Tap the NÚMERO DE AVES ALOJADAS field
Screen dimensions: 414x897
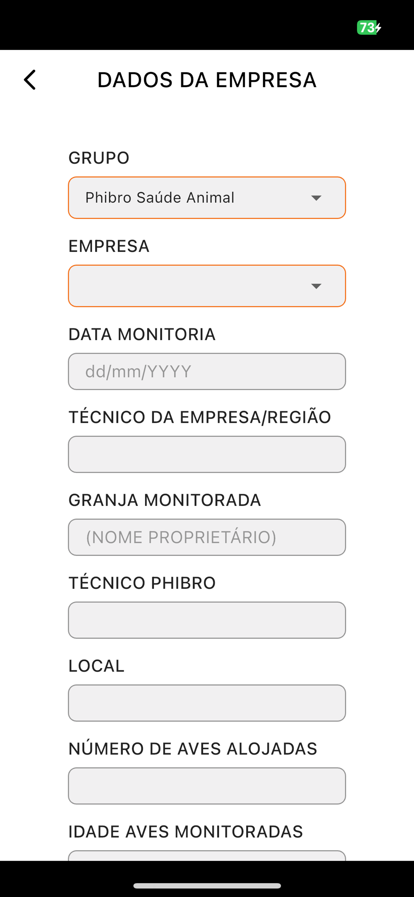[207, 786]
